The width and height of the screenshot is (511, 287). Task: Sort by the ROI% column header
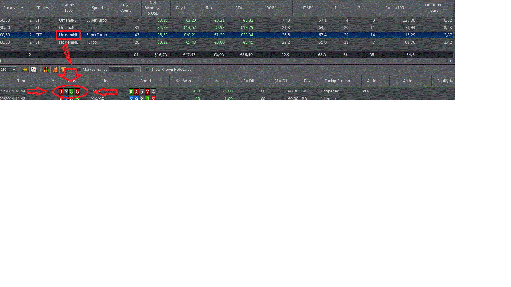point(271,8)
